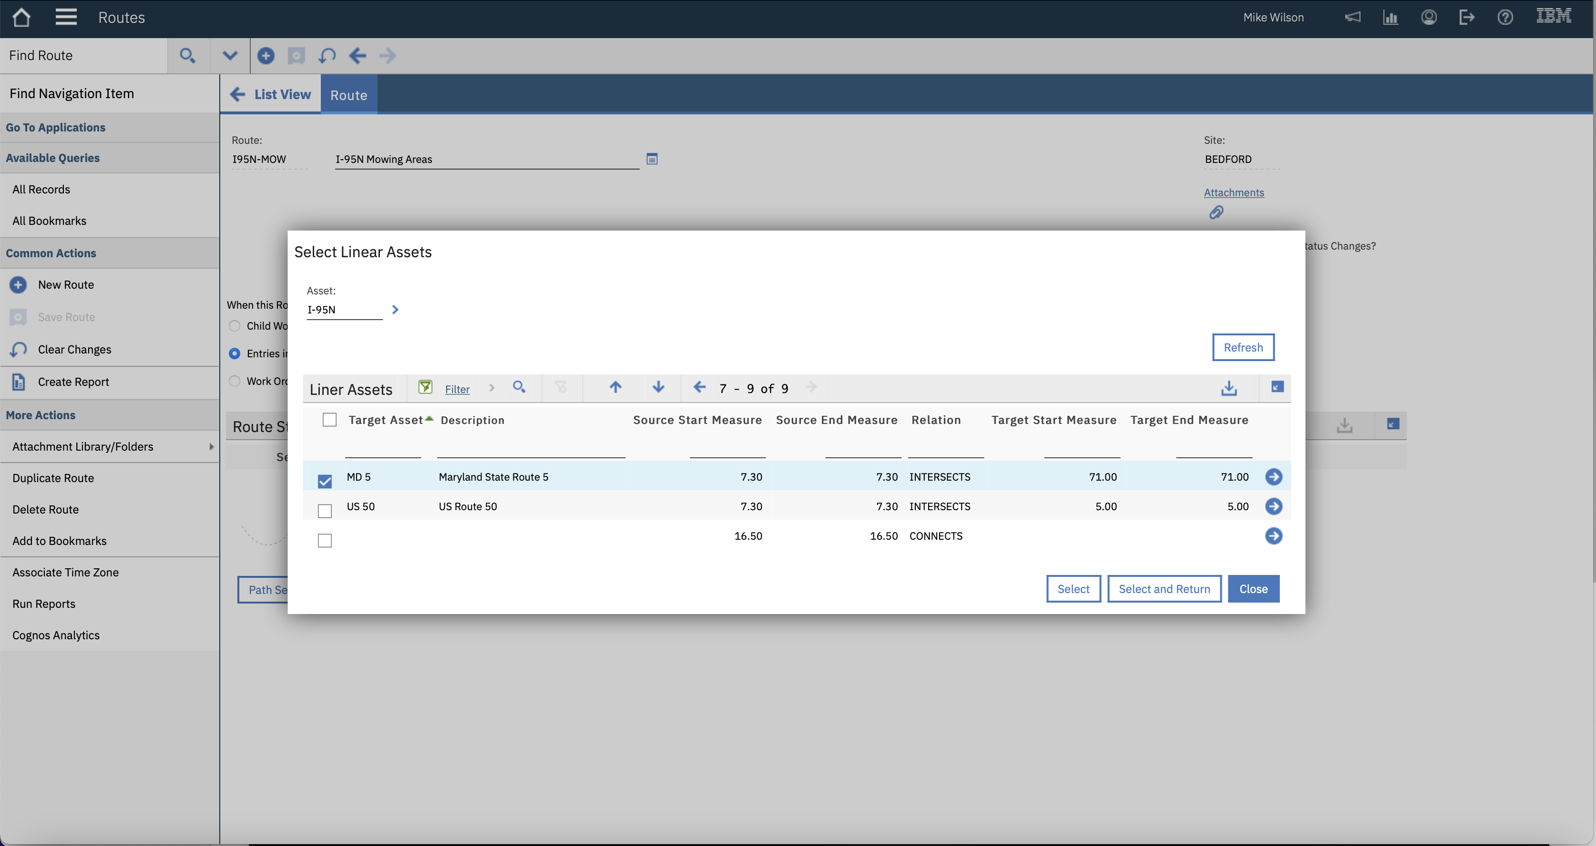
Task: Open the Asset field detail menu chevron
Action: pos(395,310)
